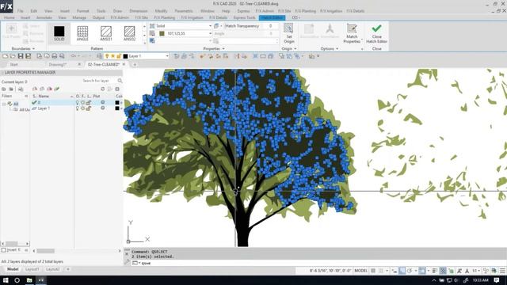Click the olive hatch color swatch
Image resolution: width=507 pixels, height=285 pixels.
pos(162,33)
